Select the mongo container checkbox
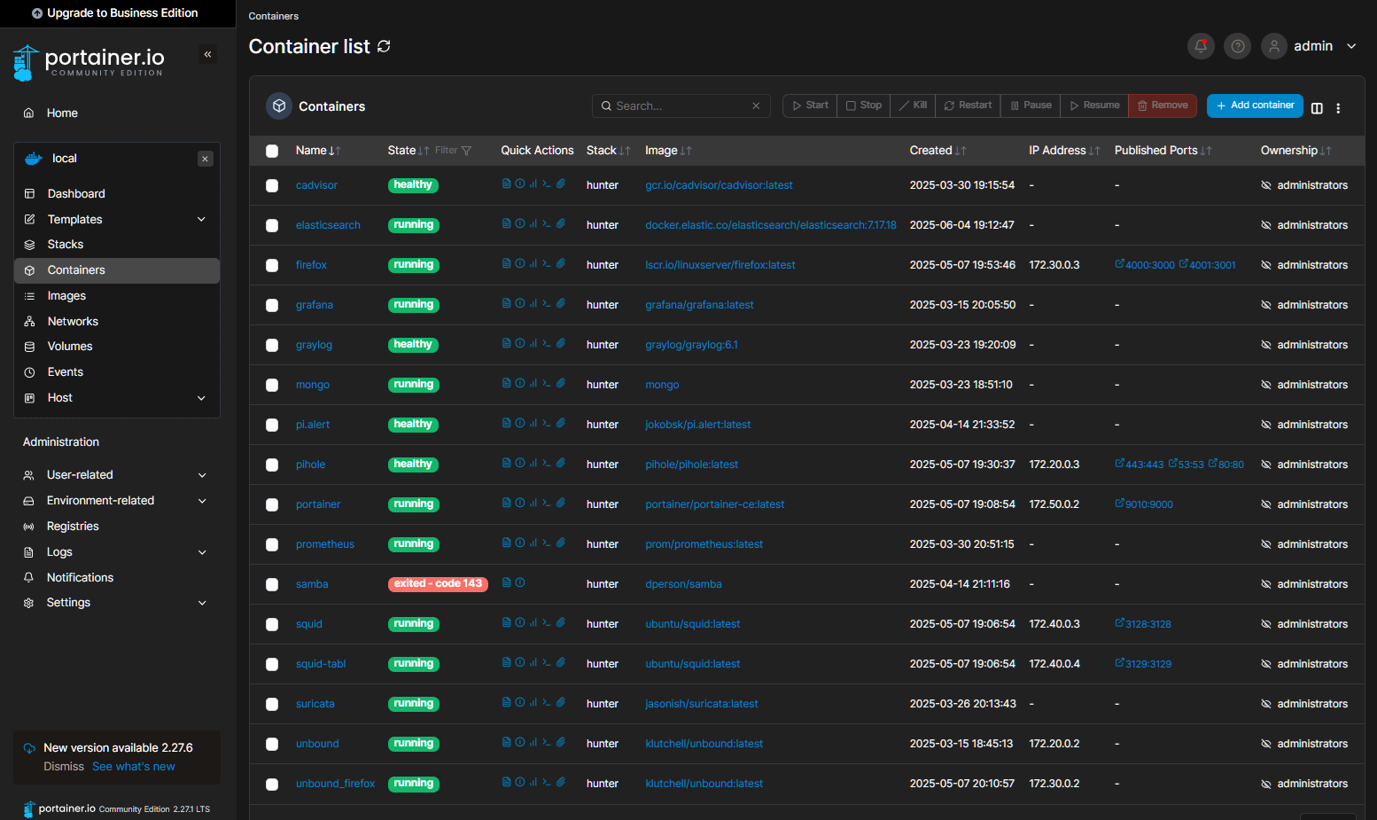Screen dimensions: 1377x820 [272, 385]
